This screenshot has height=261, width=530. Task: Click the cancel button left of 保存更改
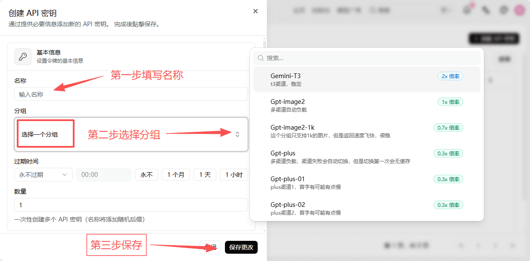coord(210,247)
